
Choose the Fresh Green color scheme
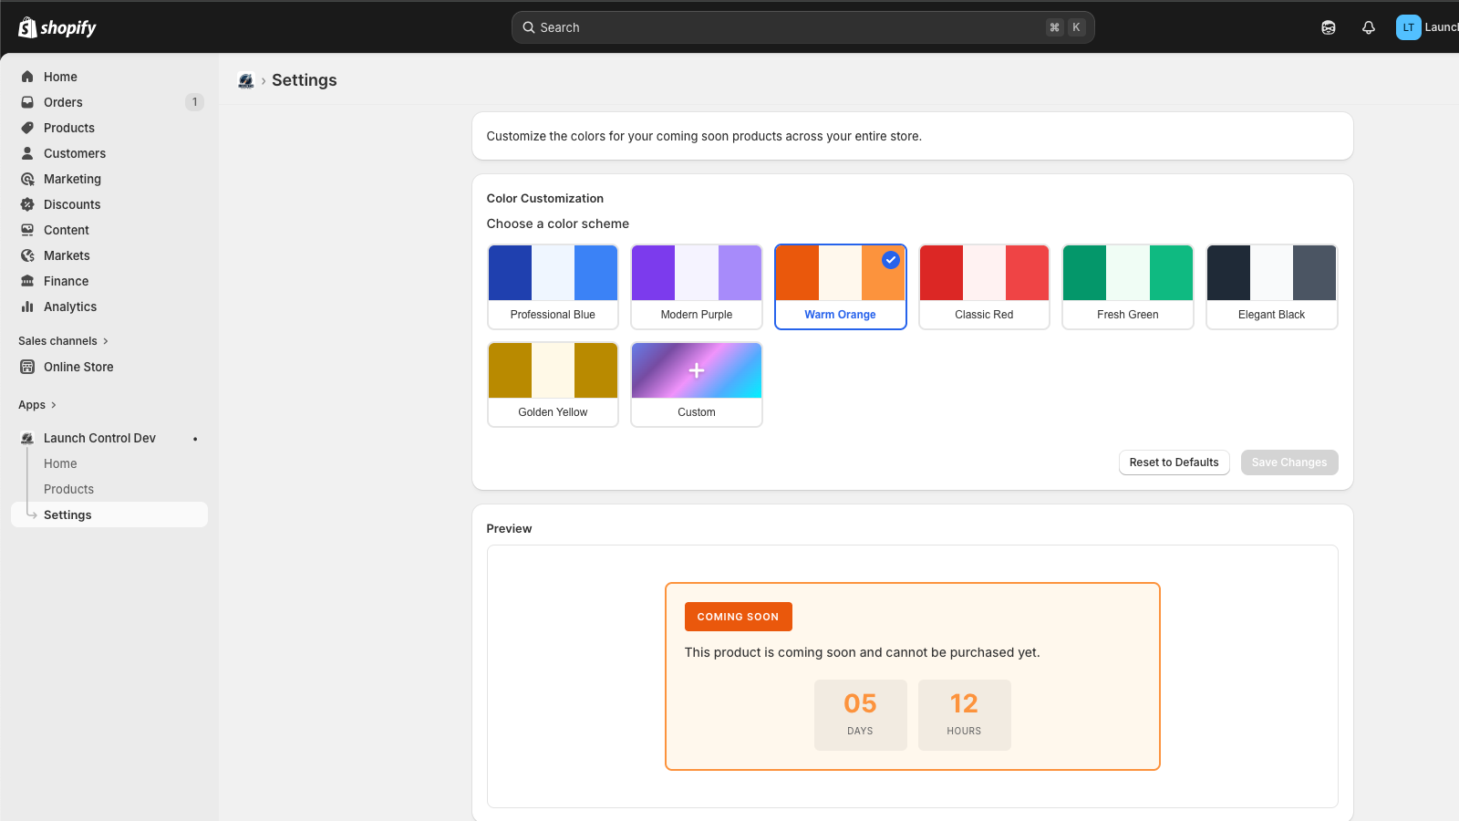(1127, 286)
